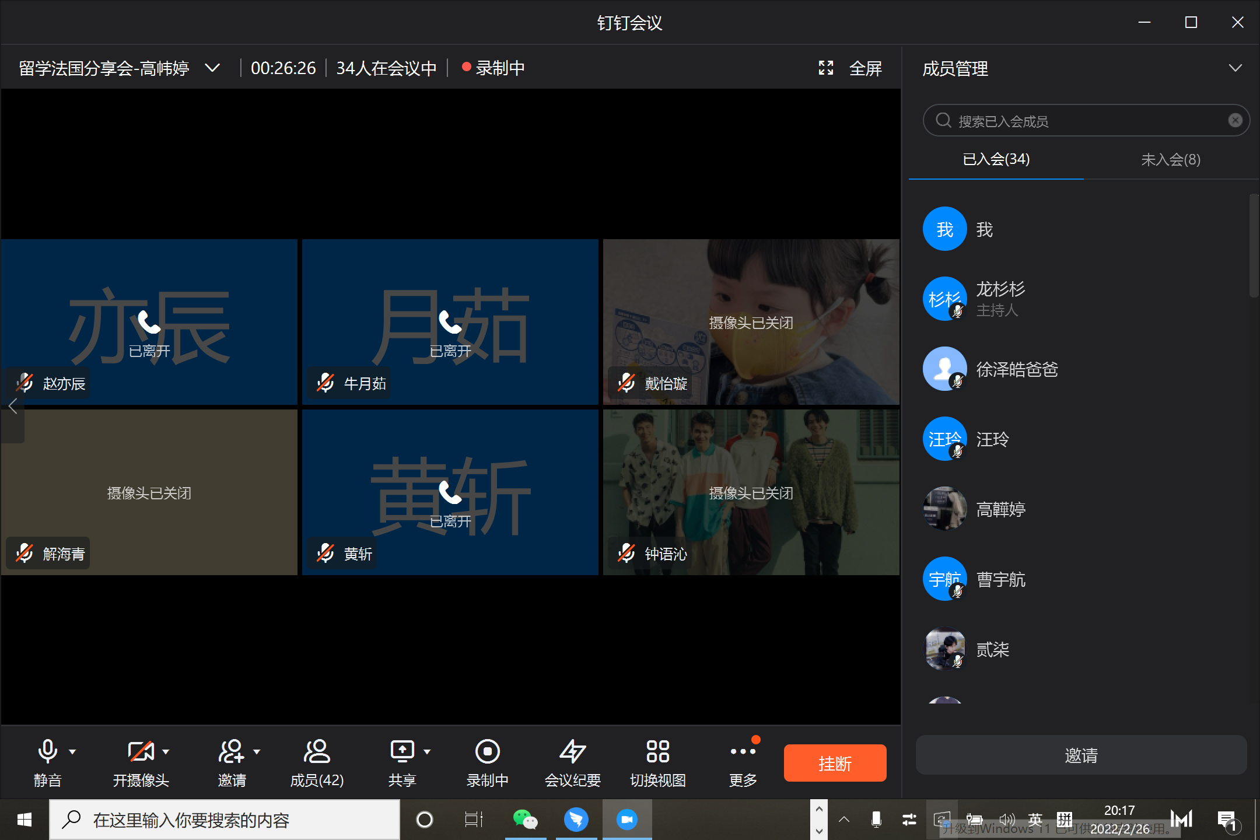Click the member list scrollbar

click(1253, 245)
